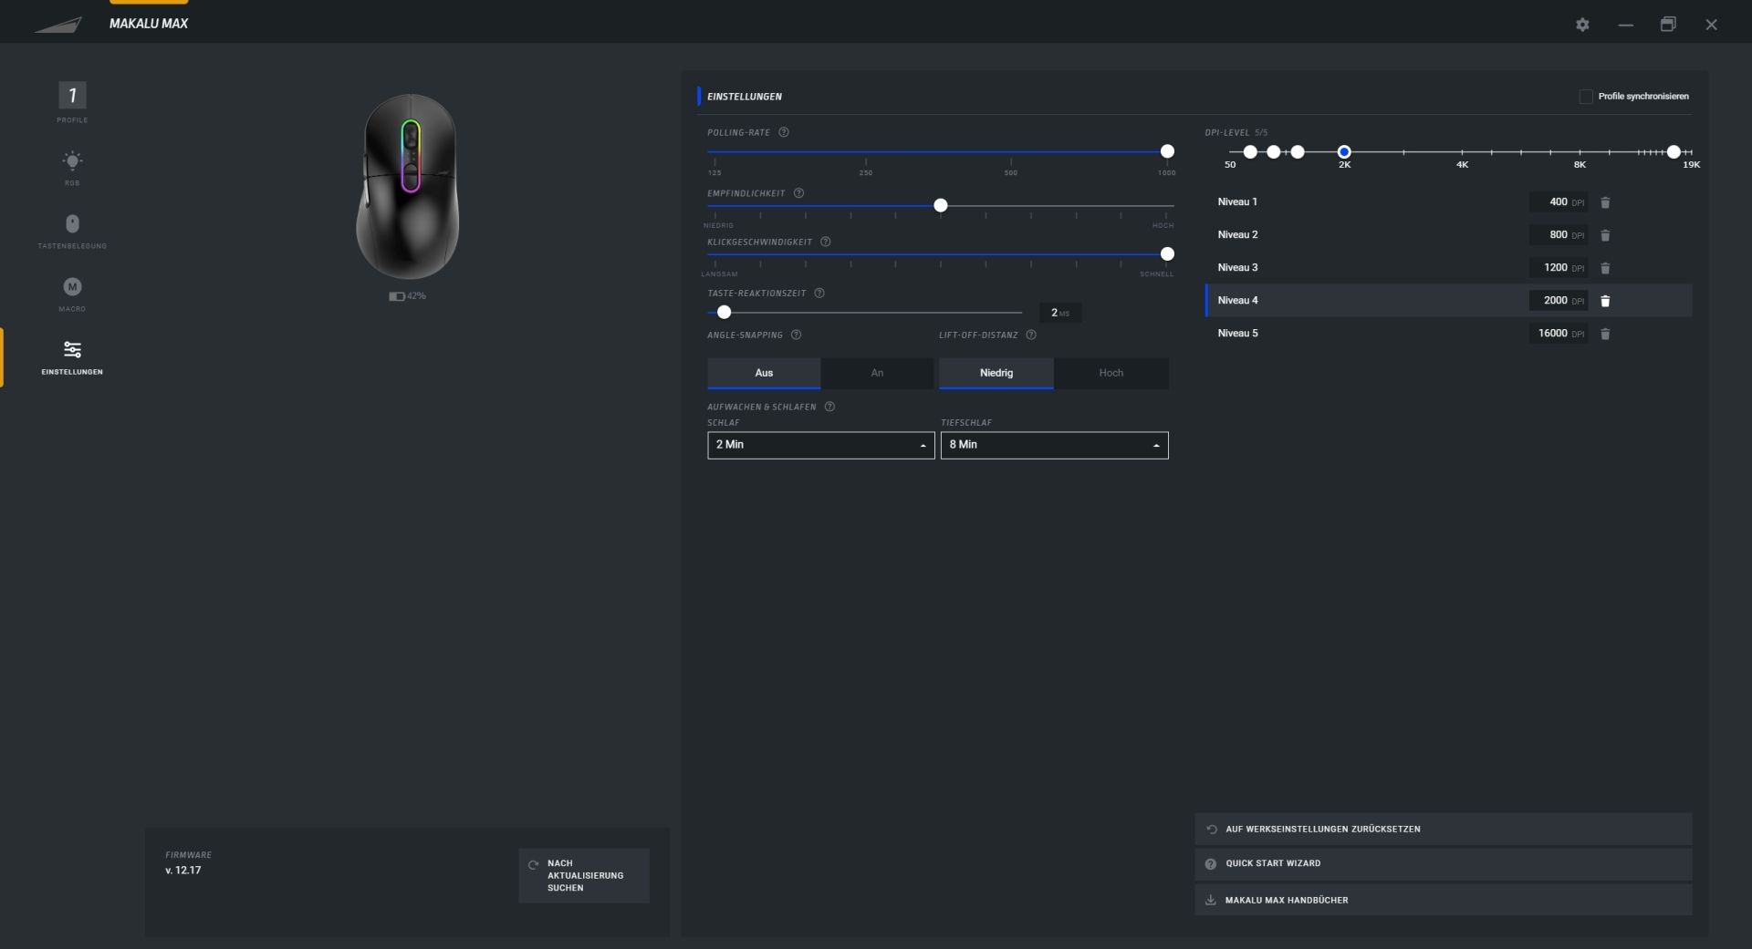Open the RGB lighting section
This screenshot has height=949, width=1752.
(72, 169)
